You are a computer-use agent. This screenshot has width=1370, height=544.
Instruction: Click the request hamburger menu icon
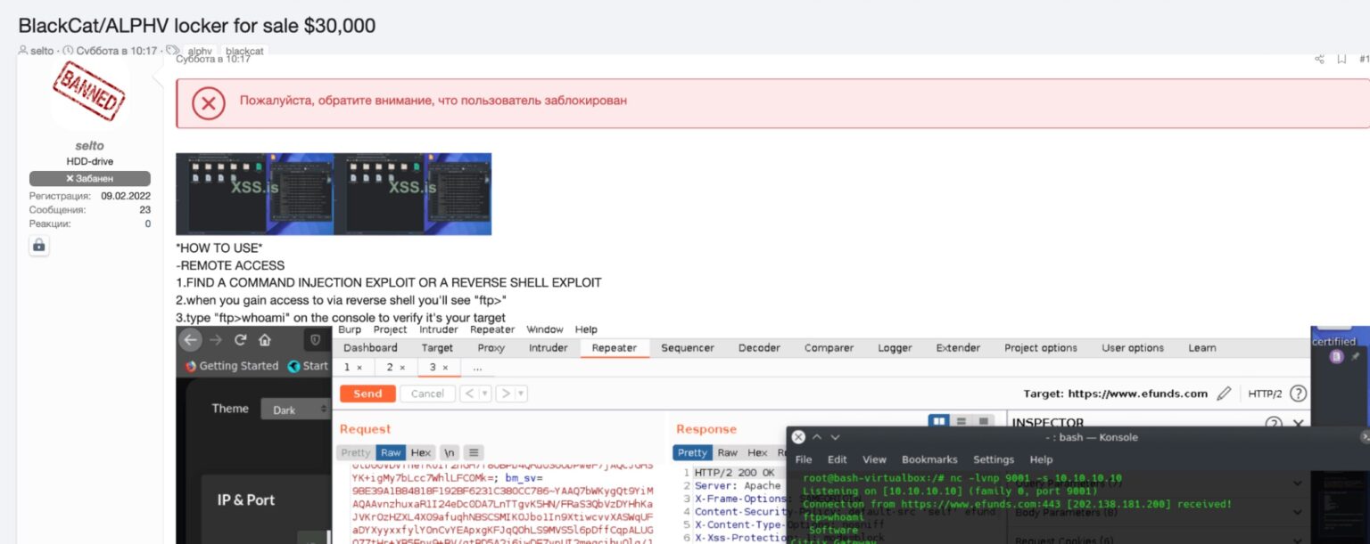(474, 452)
